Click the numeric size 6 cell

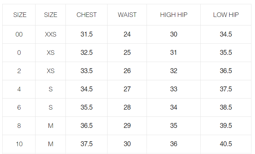tap(19, 107)
